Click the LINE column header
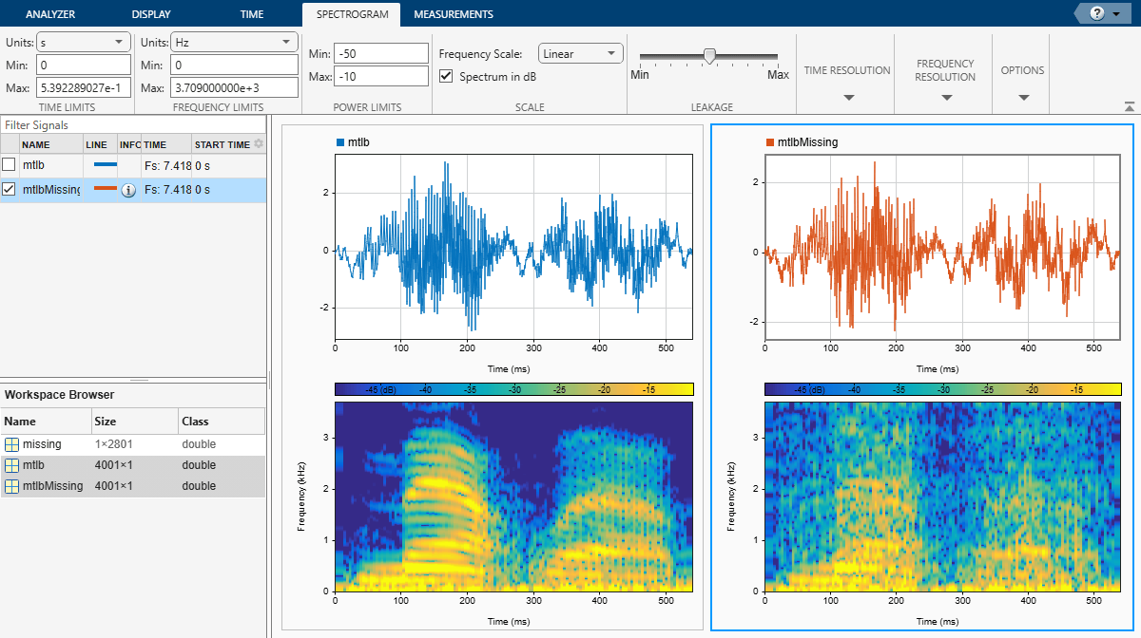 pos(99,144)
